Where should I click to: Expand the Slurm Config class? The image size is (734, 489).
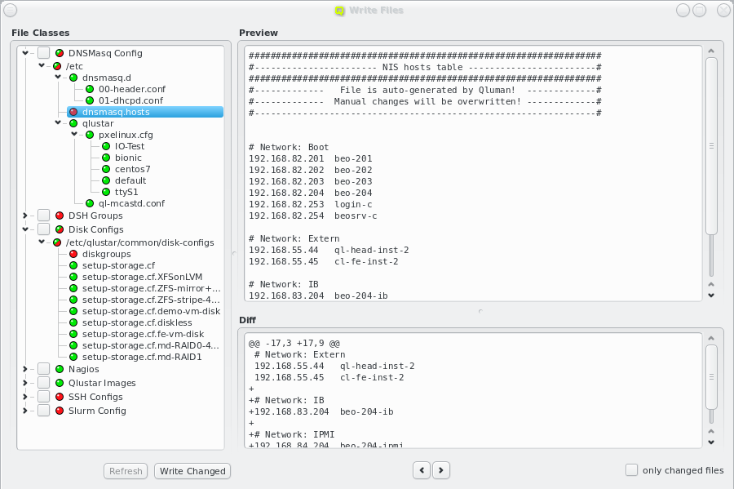coord(25,411)
